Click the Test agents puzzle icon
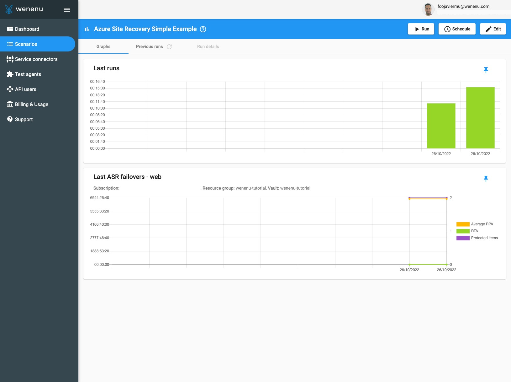This screenshot has width=511, height=382. coord(10,74)
